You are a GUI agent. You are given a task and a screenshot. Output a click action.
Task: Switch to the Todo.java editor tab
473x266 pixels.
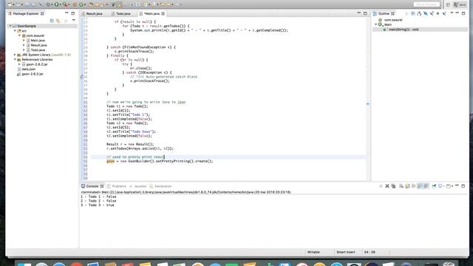coord(120,13)
